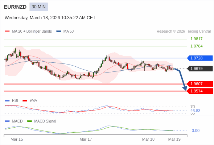Click the red 1.9607 support price tag
The height and width of the screenshot is (145, 214).
(x=200, y=84)
